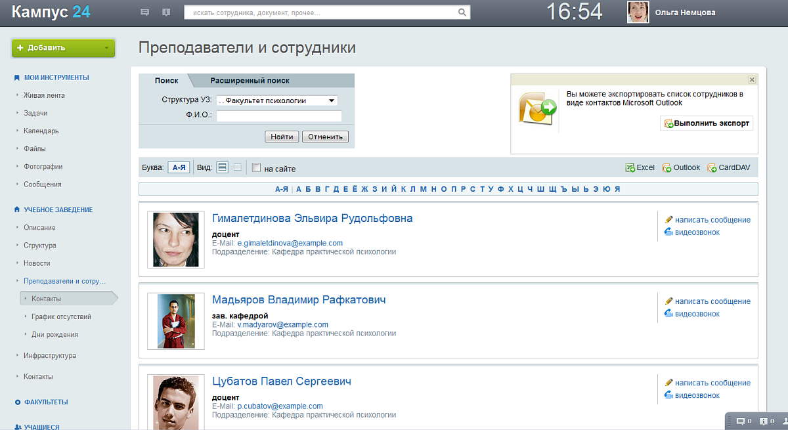788x430 pixels.
Task: Expand the 'Инфраструктура' sidebar item
Action: click(x=50, y=356)
